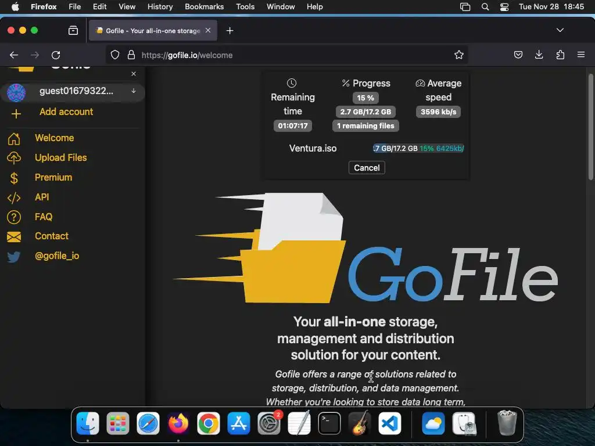Click the FAQ question mark icon
The width and height of the screenshot is (595, 446).
[14, 217]
